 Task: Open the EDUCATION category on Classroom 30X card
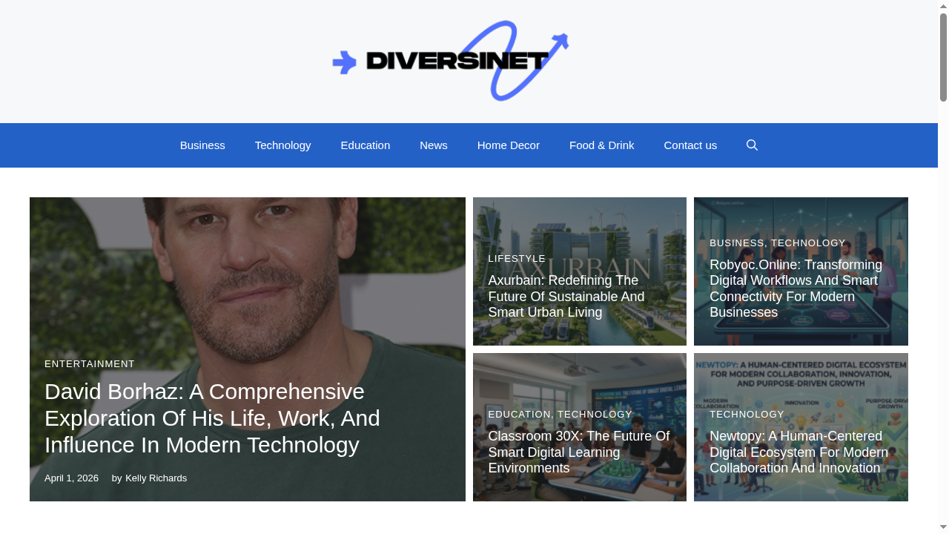click(519, 414)
